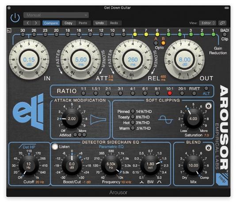Click the sidechain link chain icon
Image resolution: width=236 pixels, height=204 pixels.
222,23
